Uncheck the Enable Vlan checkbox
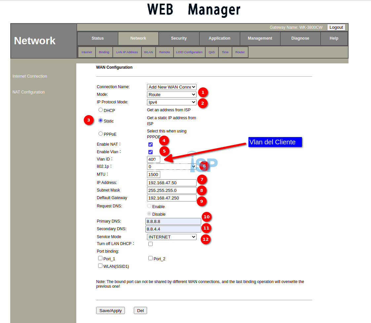Viewport: 371px width, 323px height. (x=150, y=152)
